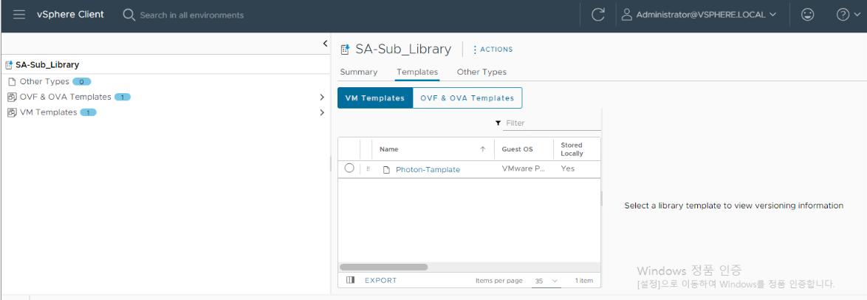Open the ACTIONS menu
This screenshot has width=867, height=300.
[493, 50]
